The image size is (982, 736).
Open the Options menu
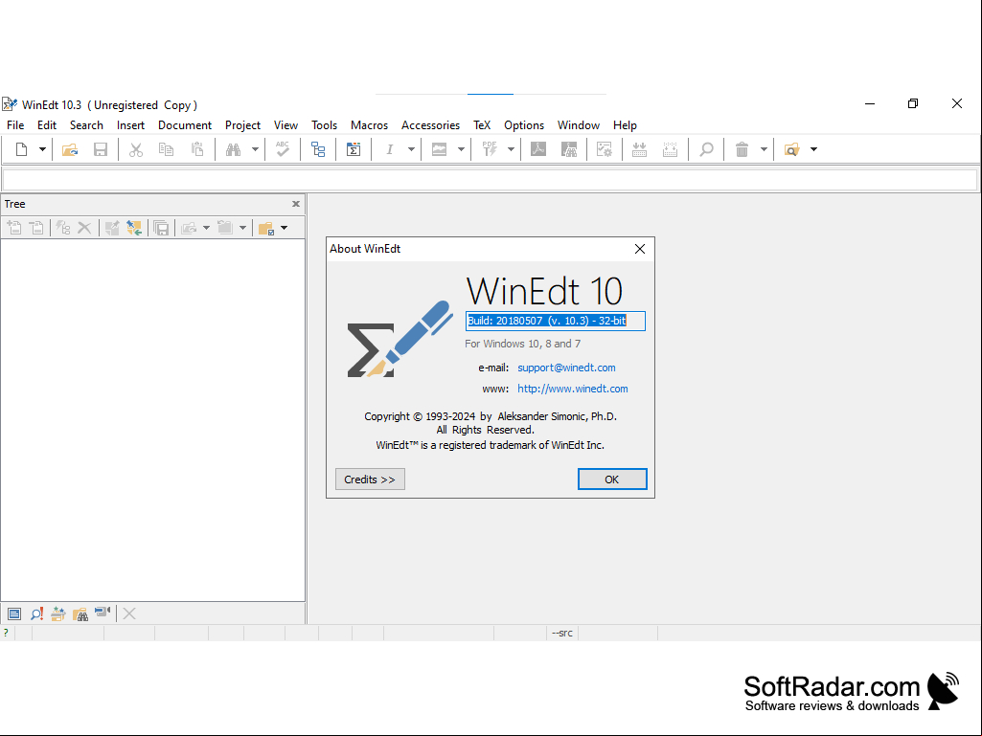[x=523, y=125]
